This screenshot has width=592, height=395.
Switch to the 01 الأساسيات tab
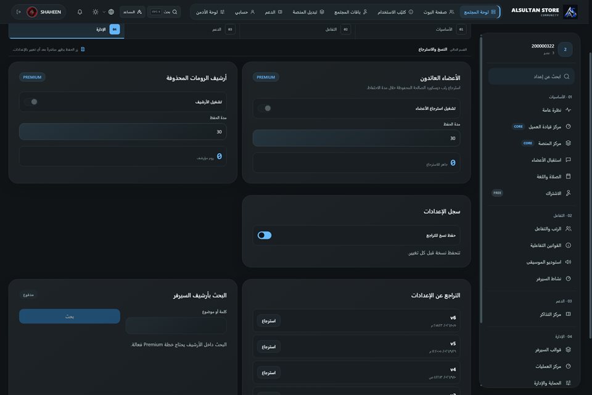click(x=413, y=30)
